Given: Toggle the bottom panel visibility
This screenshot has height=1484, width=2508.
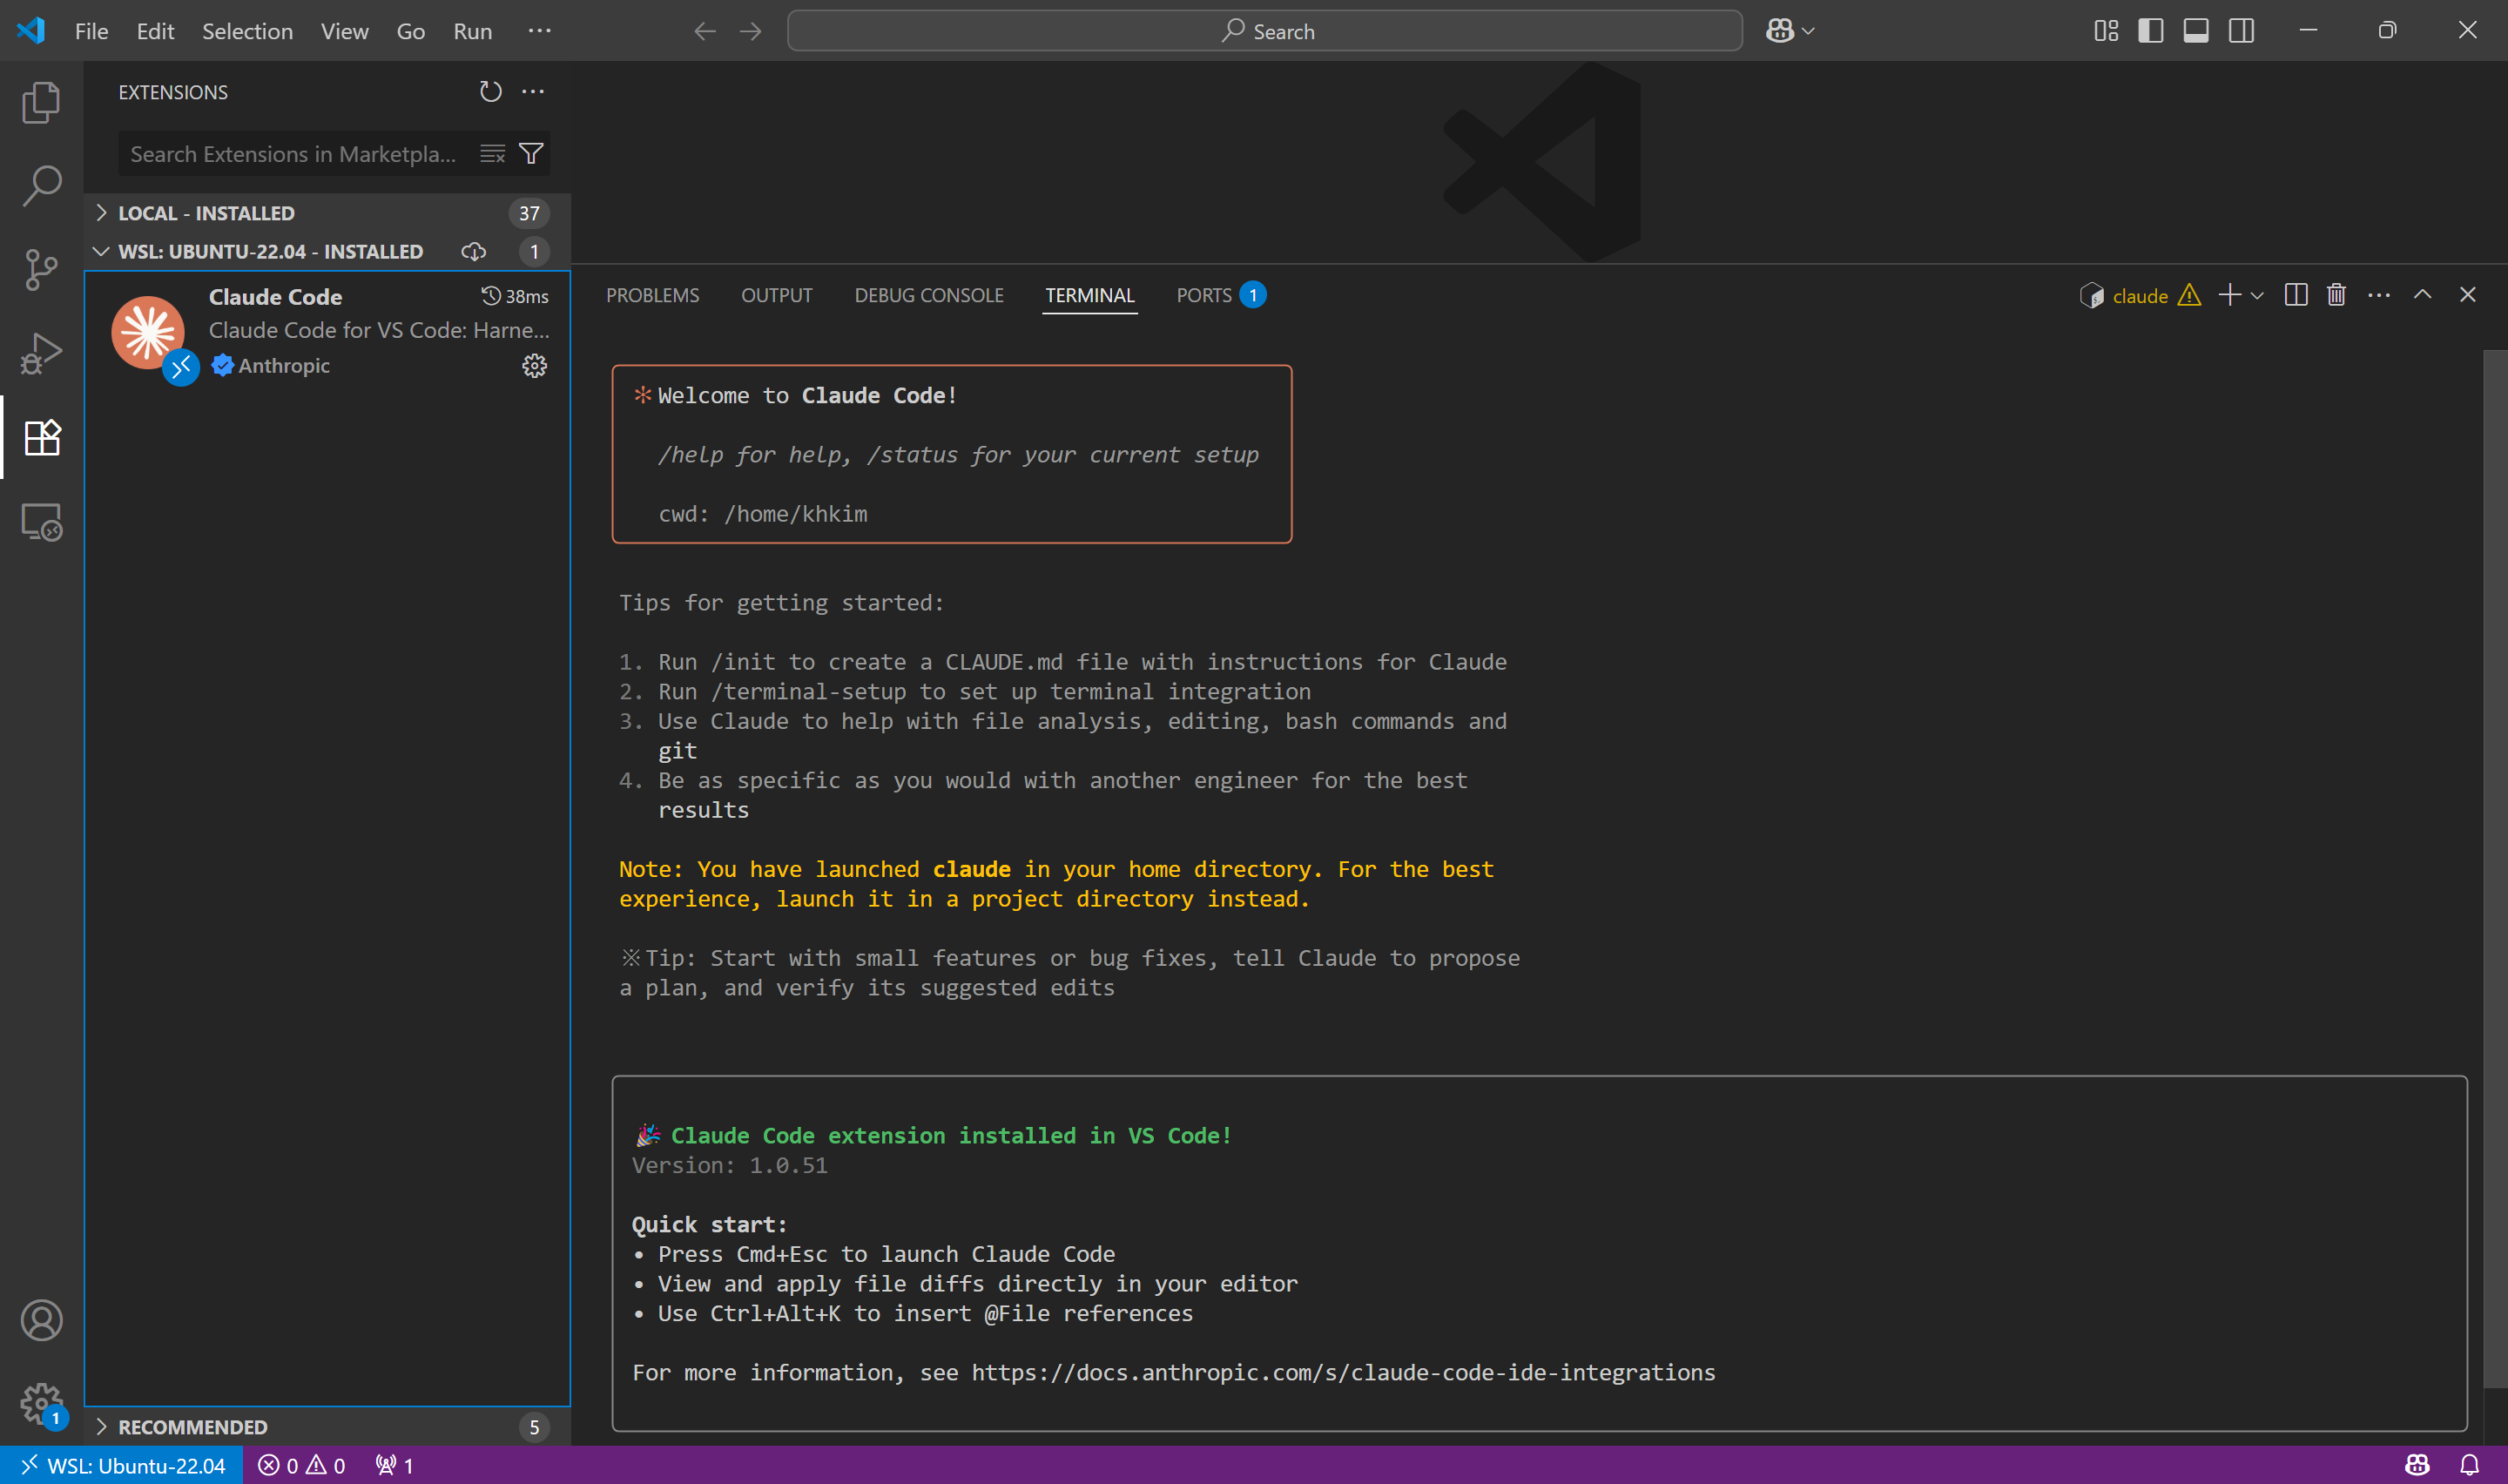Looking at the screenshot, I should pyautogui.click(x=2194, y=30).
